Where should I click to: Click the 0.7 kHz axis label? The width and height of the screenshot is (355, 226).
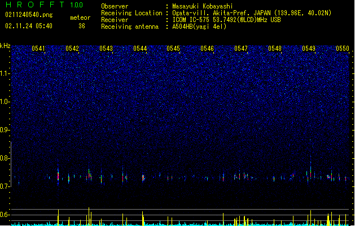[5, 186]
